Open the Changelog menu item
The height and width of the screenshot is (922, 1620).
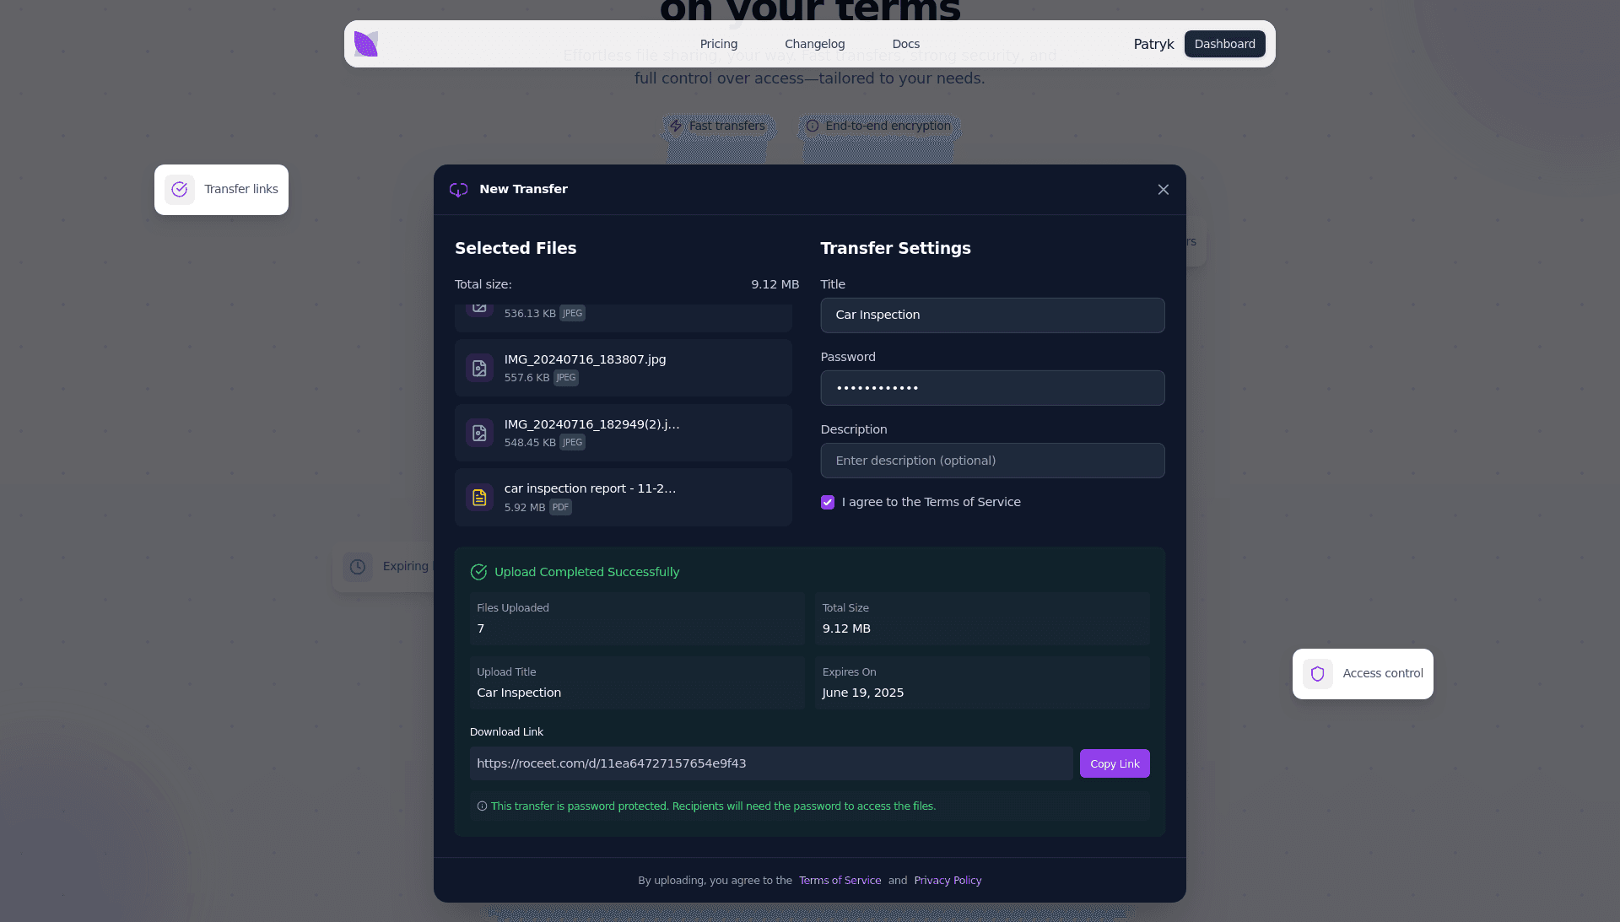814,44
